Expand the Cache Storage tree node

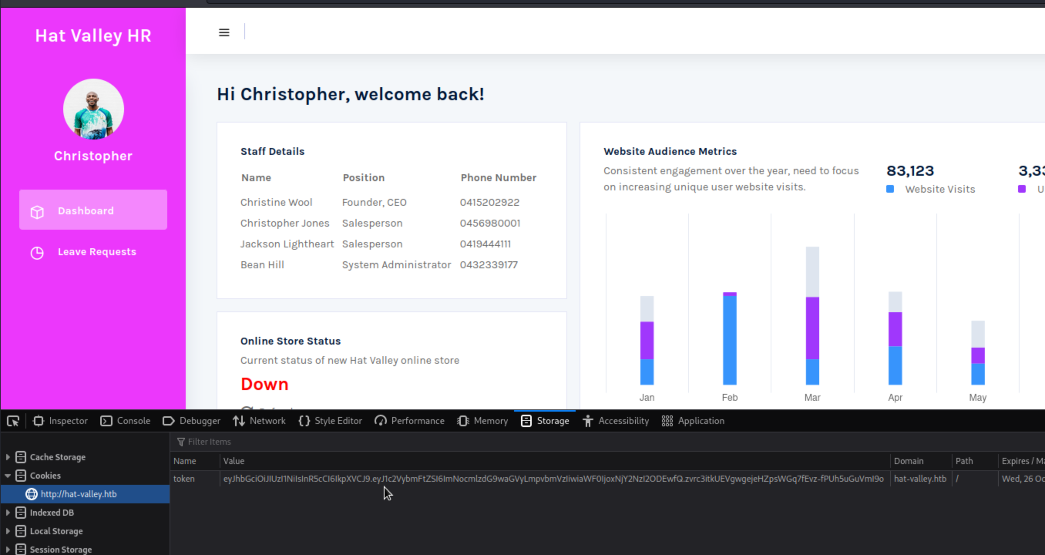click(x=8, y=457)
